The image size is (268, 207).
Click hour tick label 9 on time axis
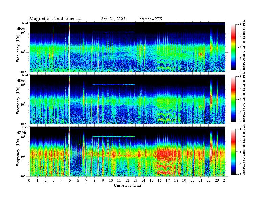click(x=103, y=180)
